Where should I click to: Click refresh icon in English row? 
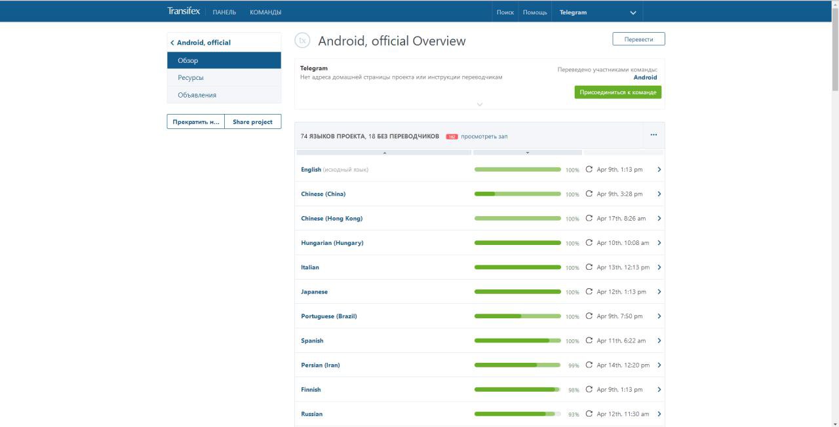pos(589,170)
